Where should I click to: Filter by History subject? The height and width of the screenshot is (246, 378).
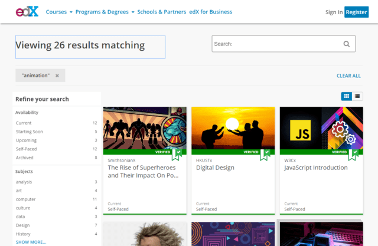pyautogui.click(x=57, y=234)
